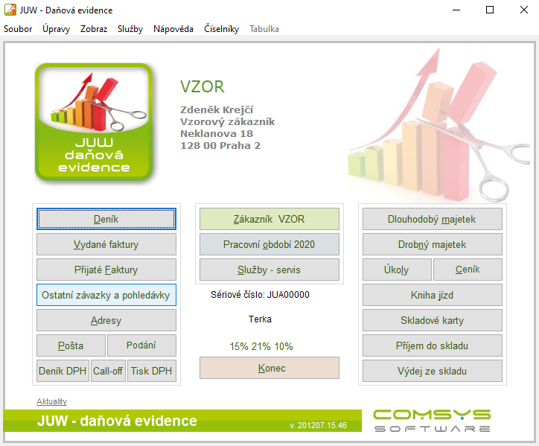Click the Podání button
Viewport: 539px width, 446px height.
click(141, 345)
